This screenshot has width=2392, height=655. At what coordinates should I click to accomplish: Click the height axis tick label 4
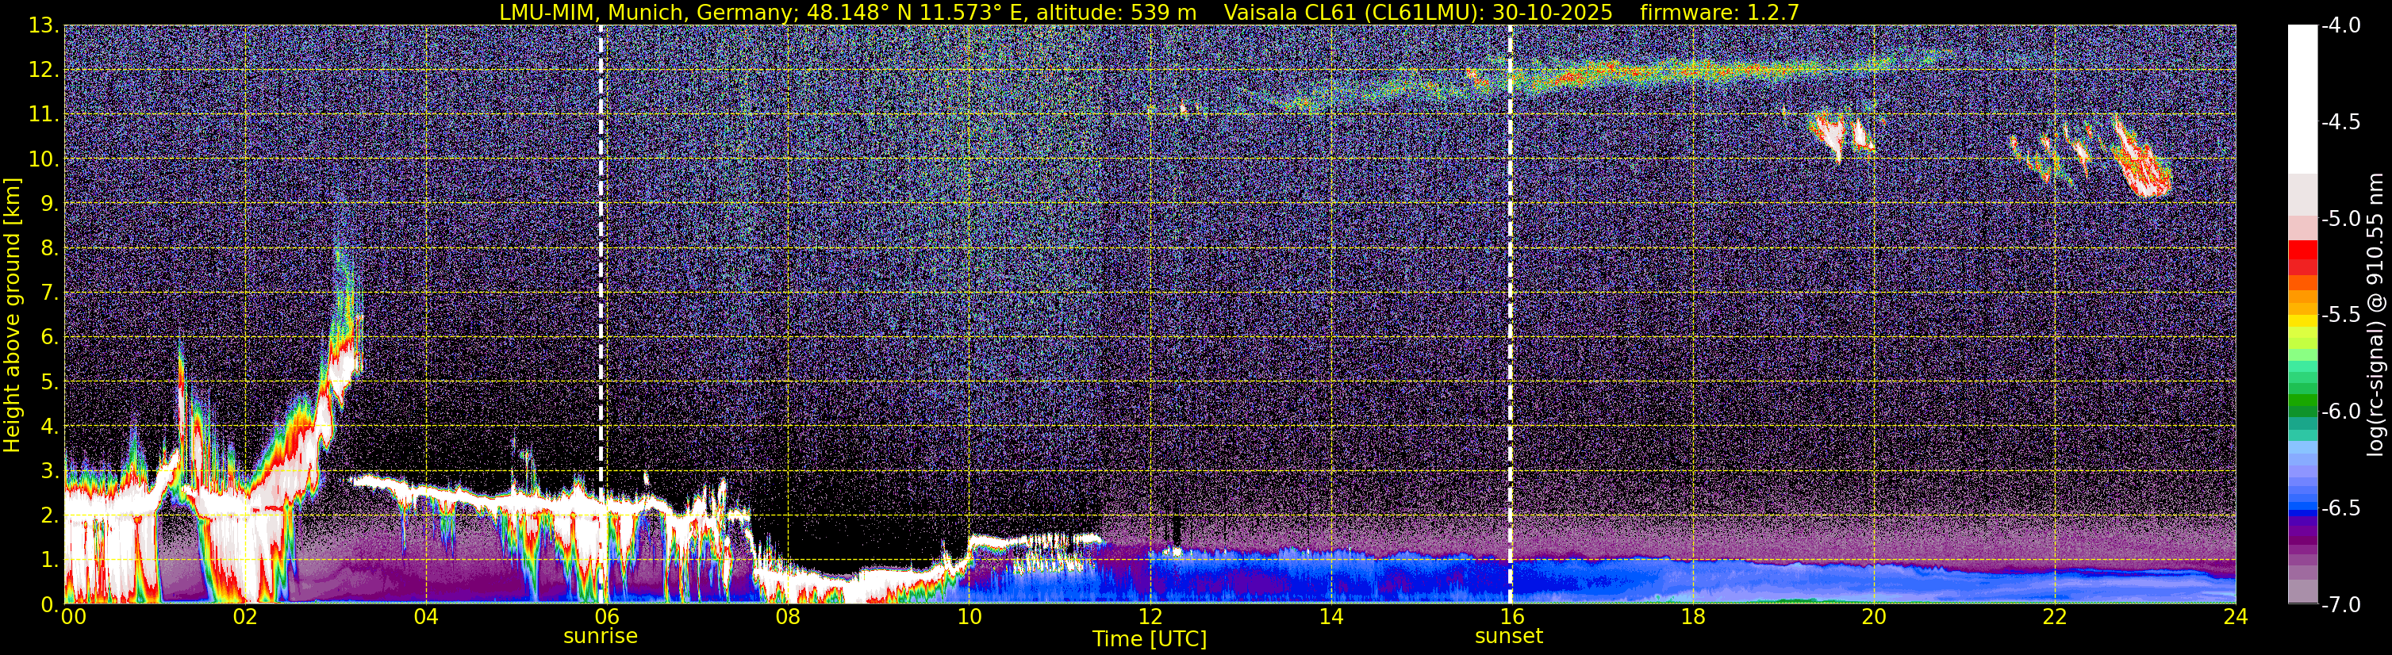click(x=49, y=427)
